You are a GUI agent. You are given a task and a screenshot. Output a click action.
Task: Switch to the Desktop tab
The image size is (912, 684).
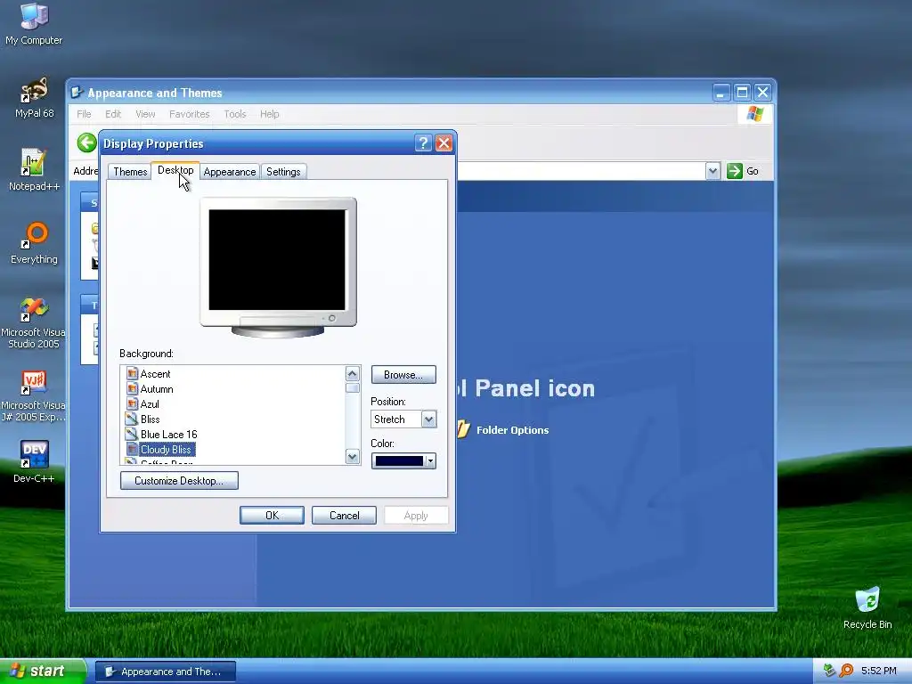pyautogui.click(x=175, y=170)
